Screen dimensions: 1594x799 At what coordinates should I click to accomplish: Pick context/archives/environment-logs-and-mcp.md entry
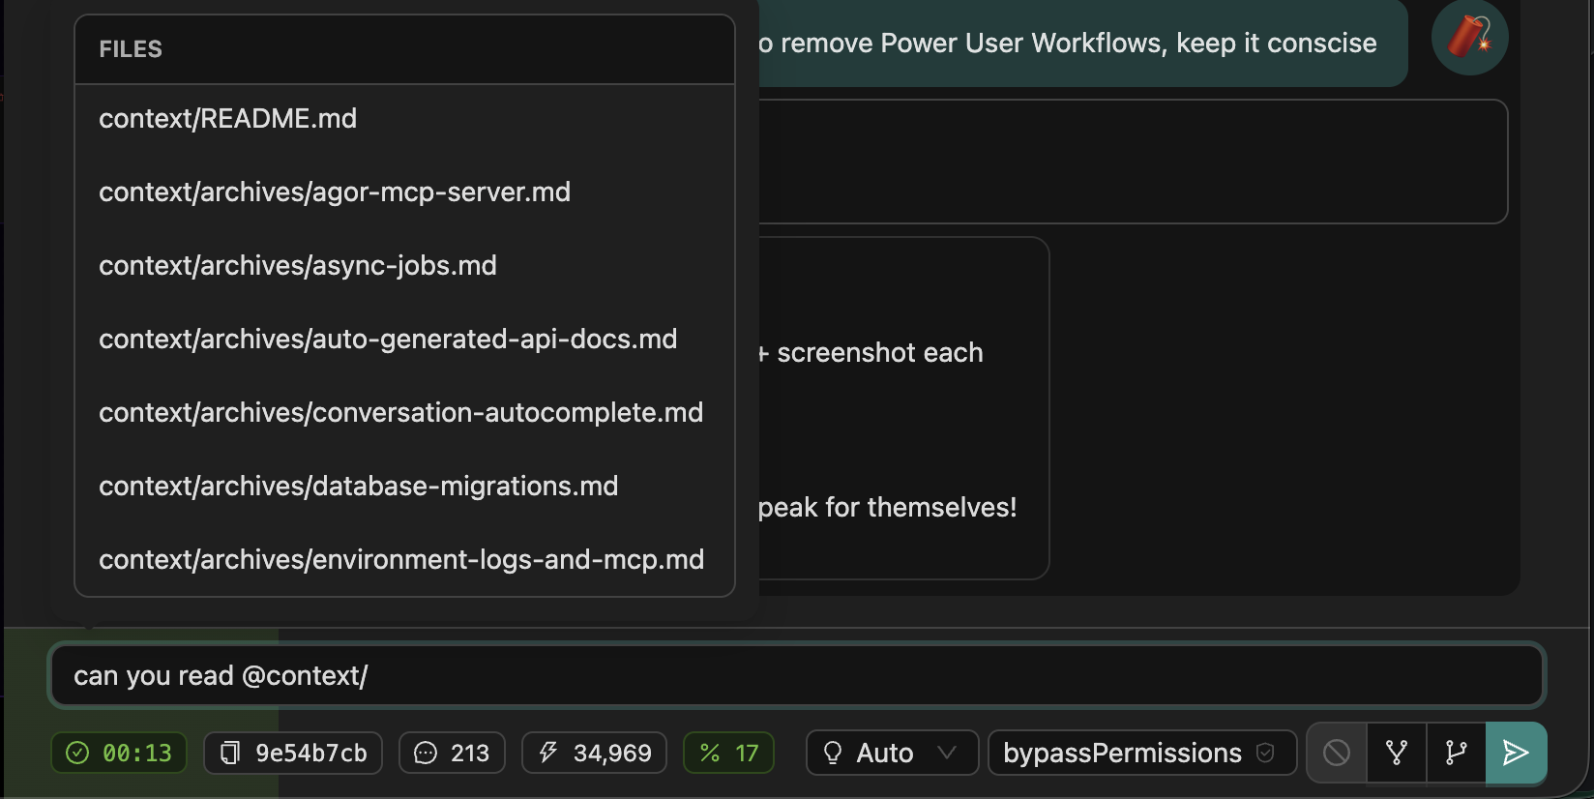(404, 560)
